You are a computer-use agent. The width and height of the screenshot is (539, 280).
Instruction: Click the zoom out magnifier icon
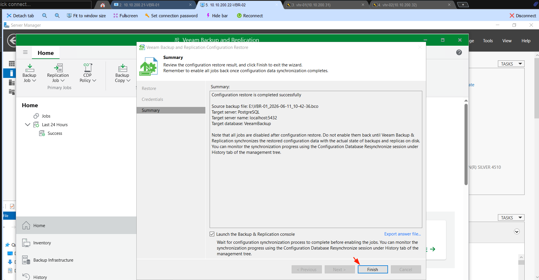(57, 16)
